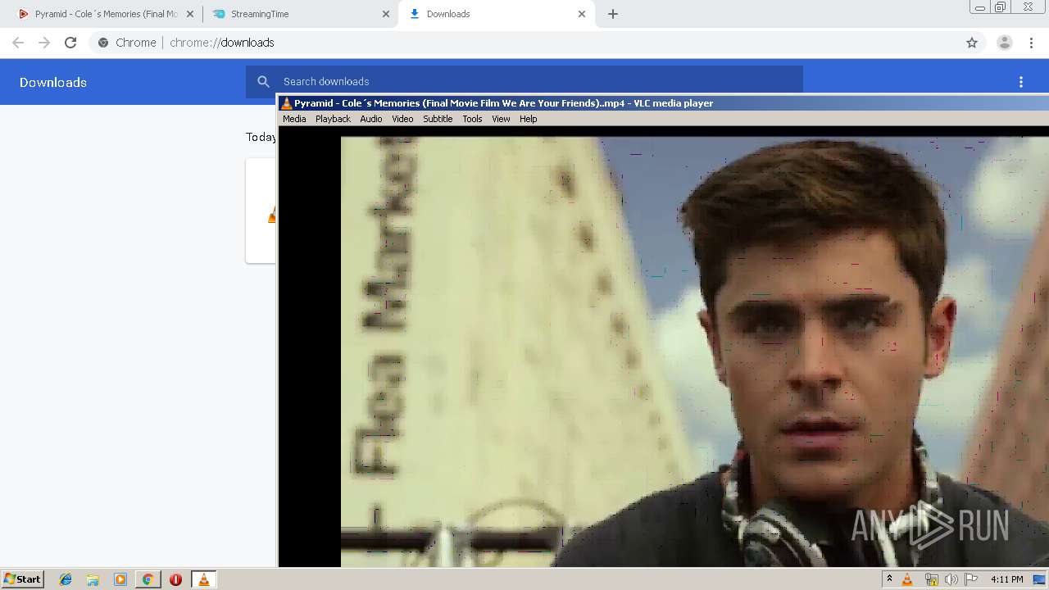1049x590 pixels.
Task: Minimize the Chrome window
Action: (x=979, y=7)
